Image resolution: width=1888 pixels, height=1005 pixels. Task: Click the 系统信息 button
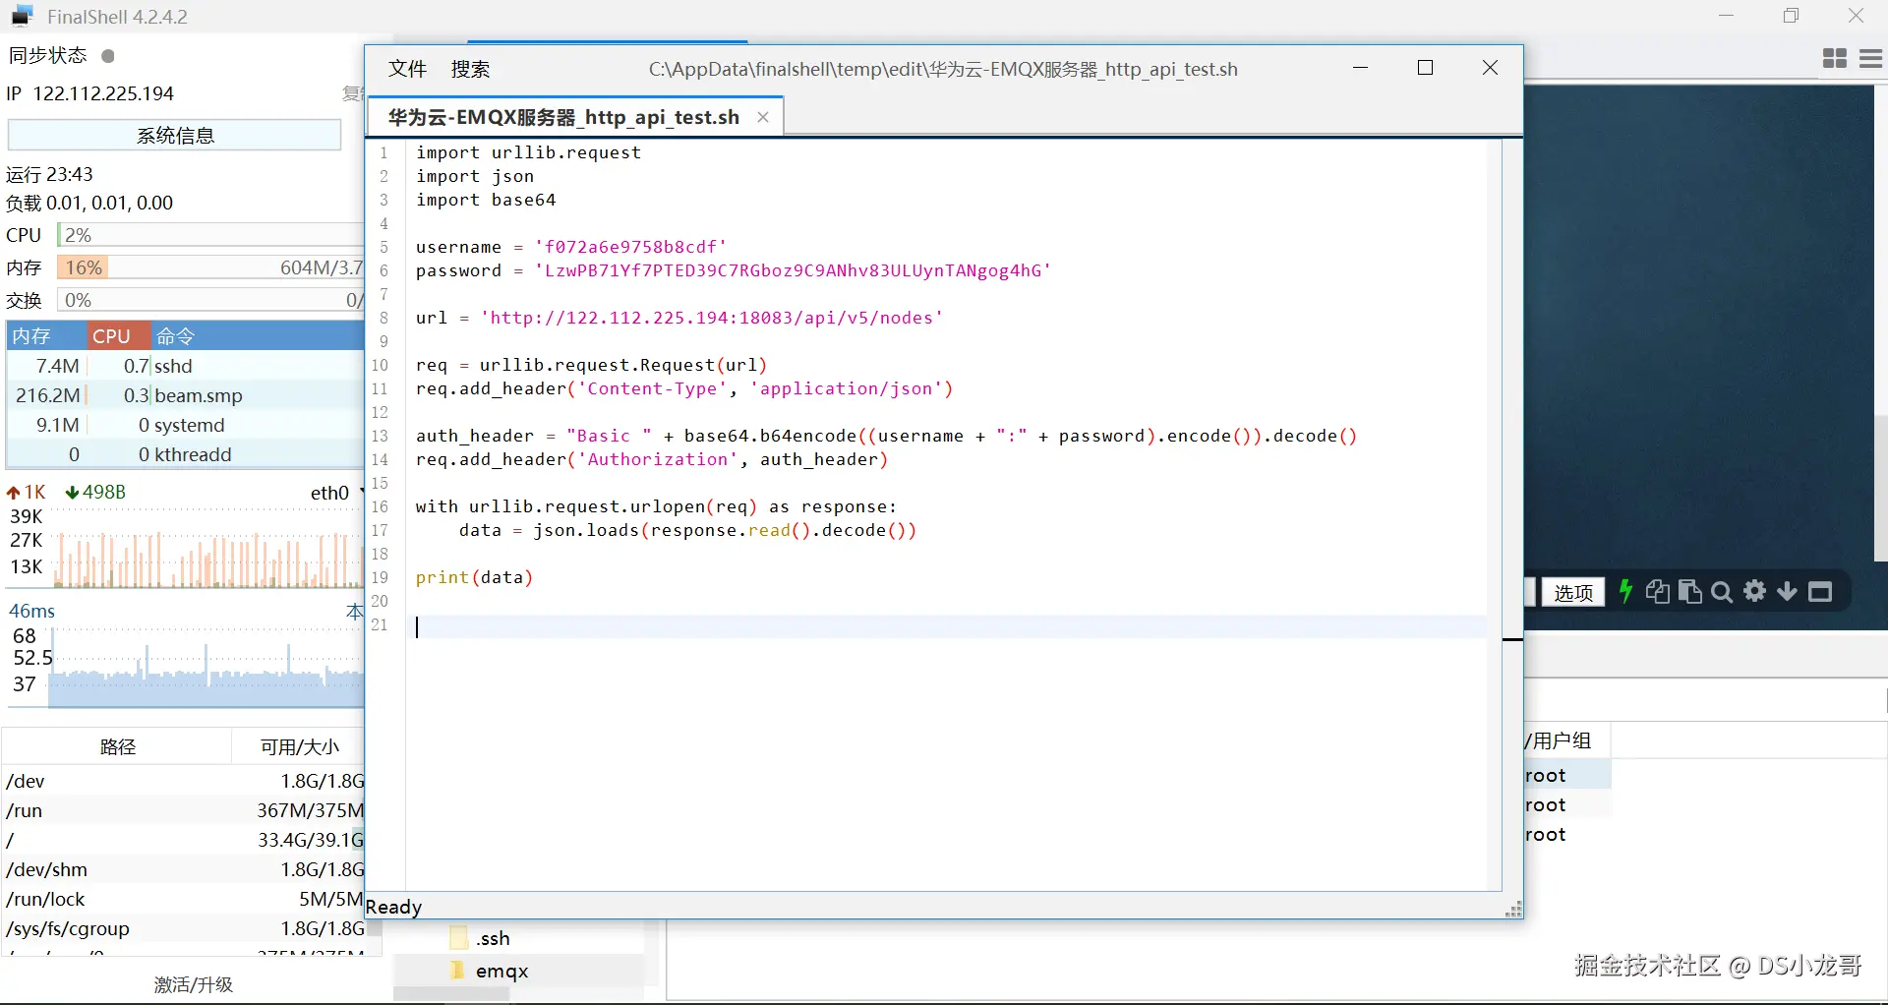click(175, 136)
